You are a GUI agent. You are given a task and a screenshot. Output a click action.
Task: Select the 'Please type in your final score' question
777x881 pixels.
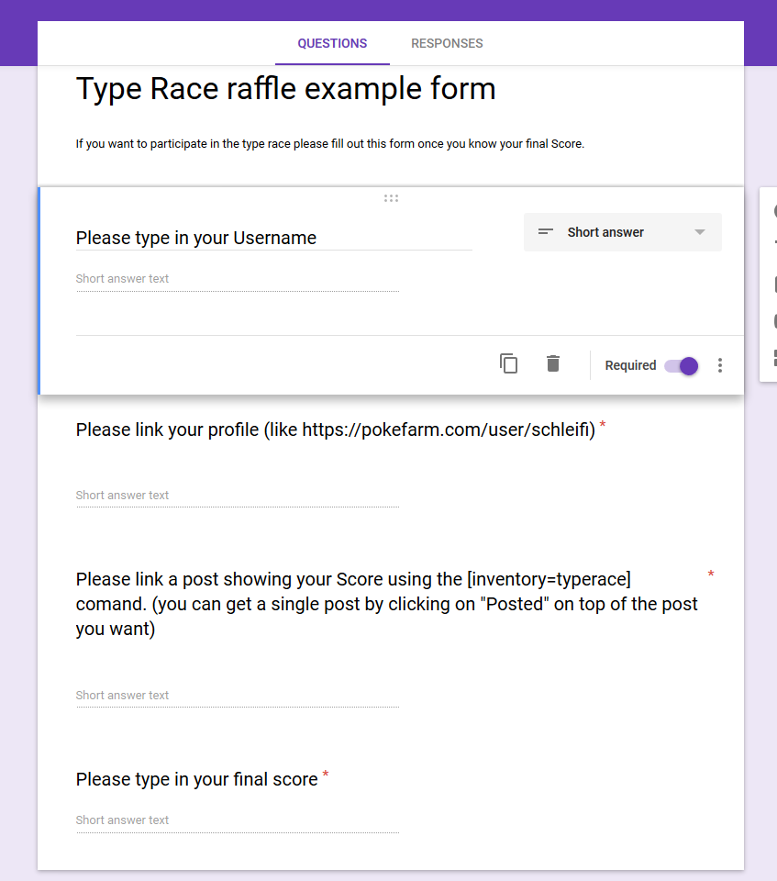196,779
